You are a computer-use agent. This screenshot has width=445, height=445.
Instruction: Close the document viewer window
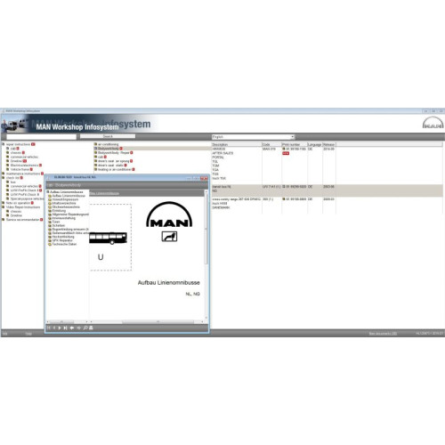(204, 178)
